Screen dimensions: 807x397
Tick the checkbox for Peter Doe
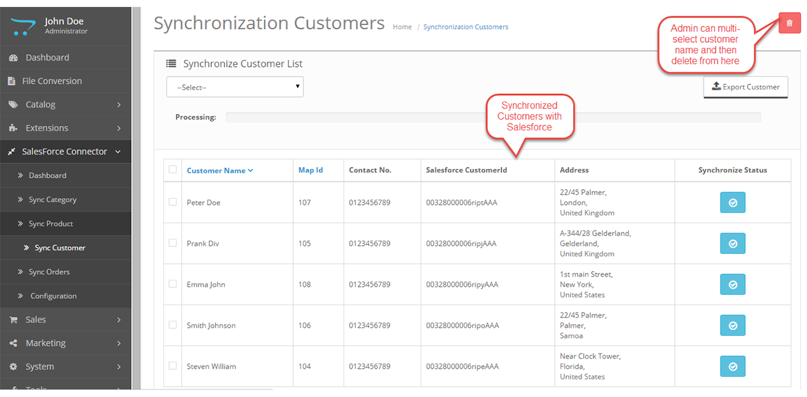click(x=173, y=202)
